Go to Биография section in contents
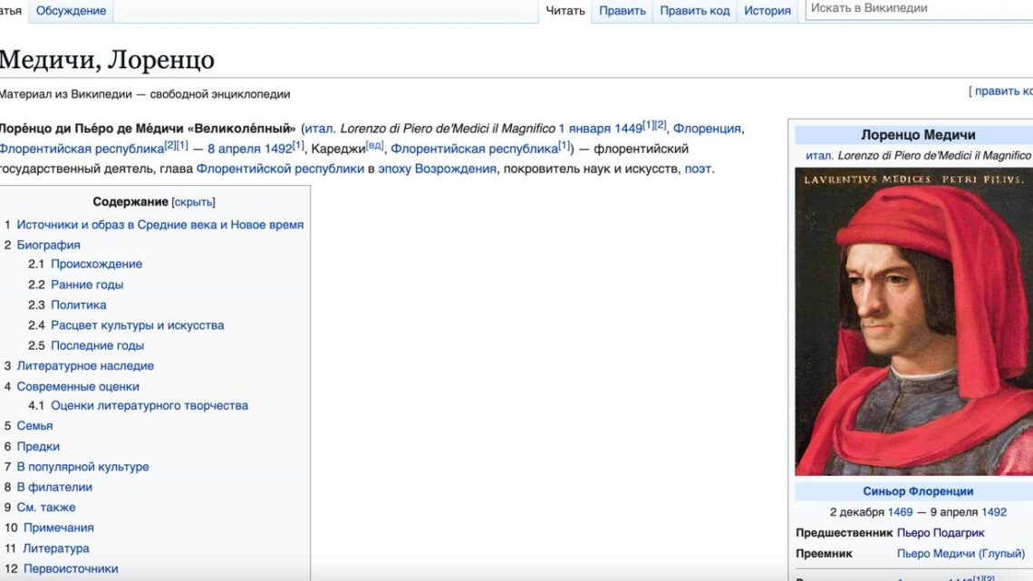The image size is (1033, 581). click(48, 245)
